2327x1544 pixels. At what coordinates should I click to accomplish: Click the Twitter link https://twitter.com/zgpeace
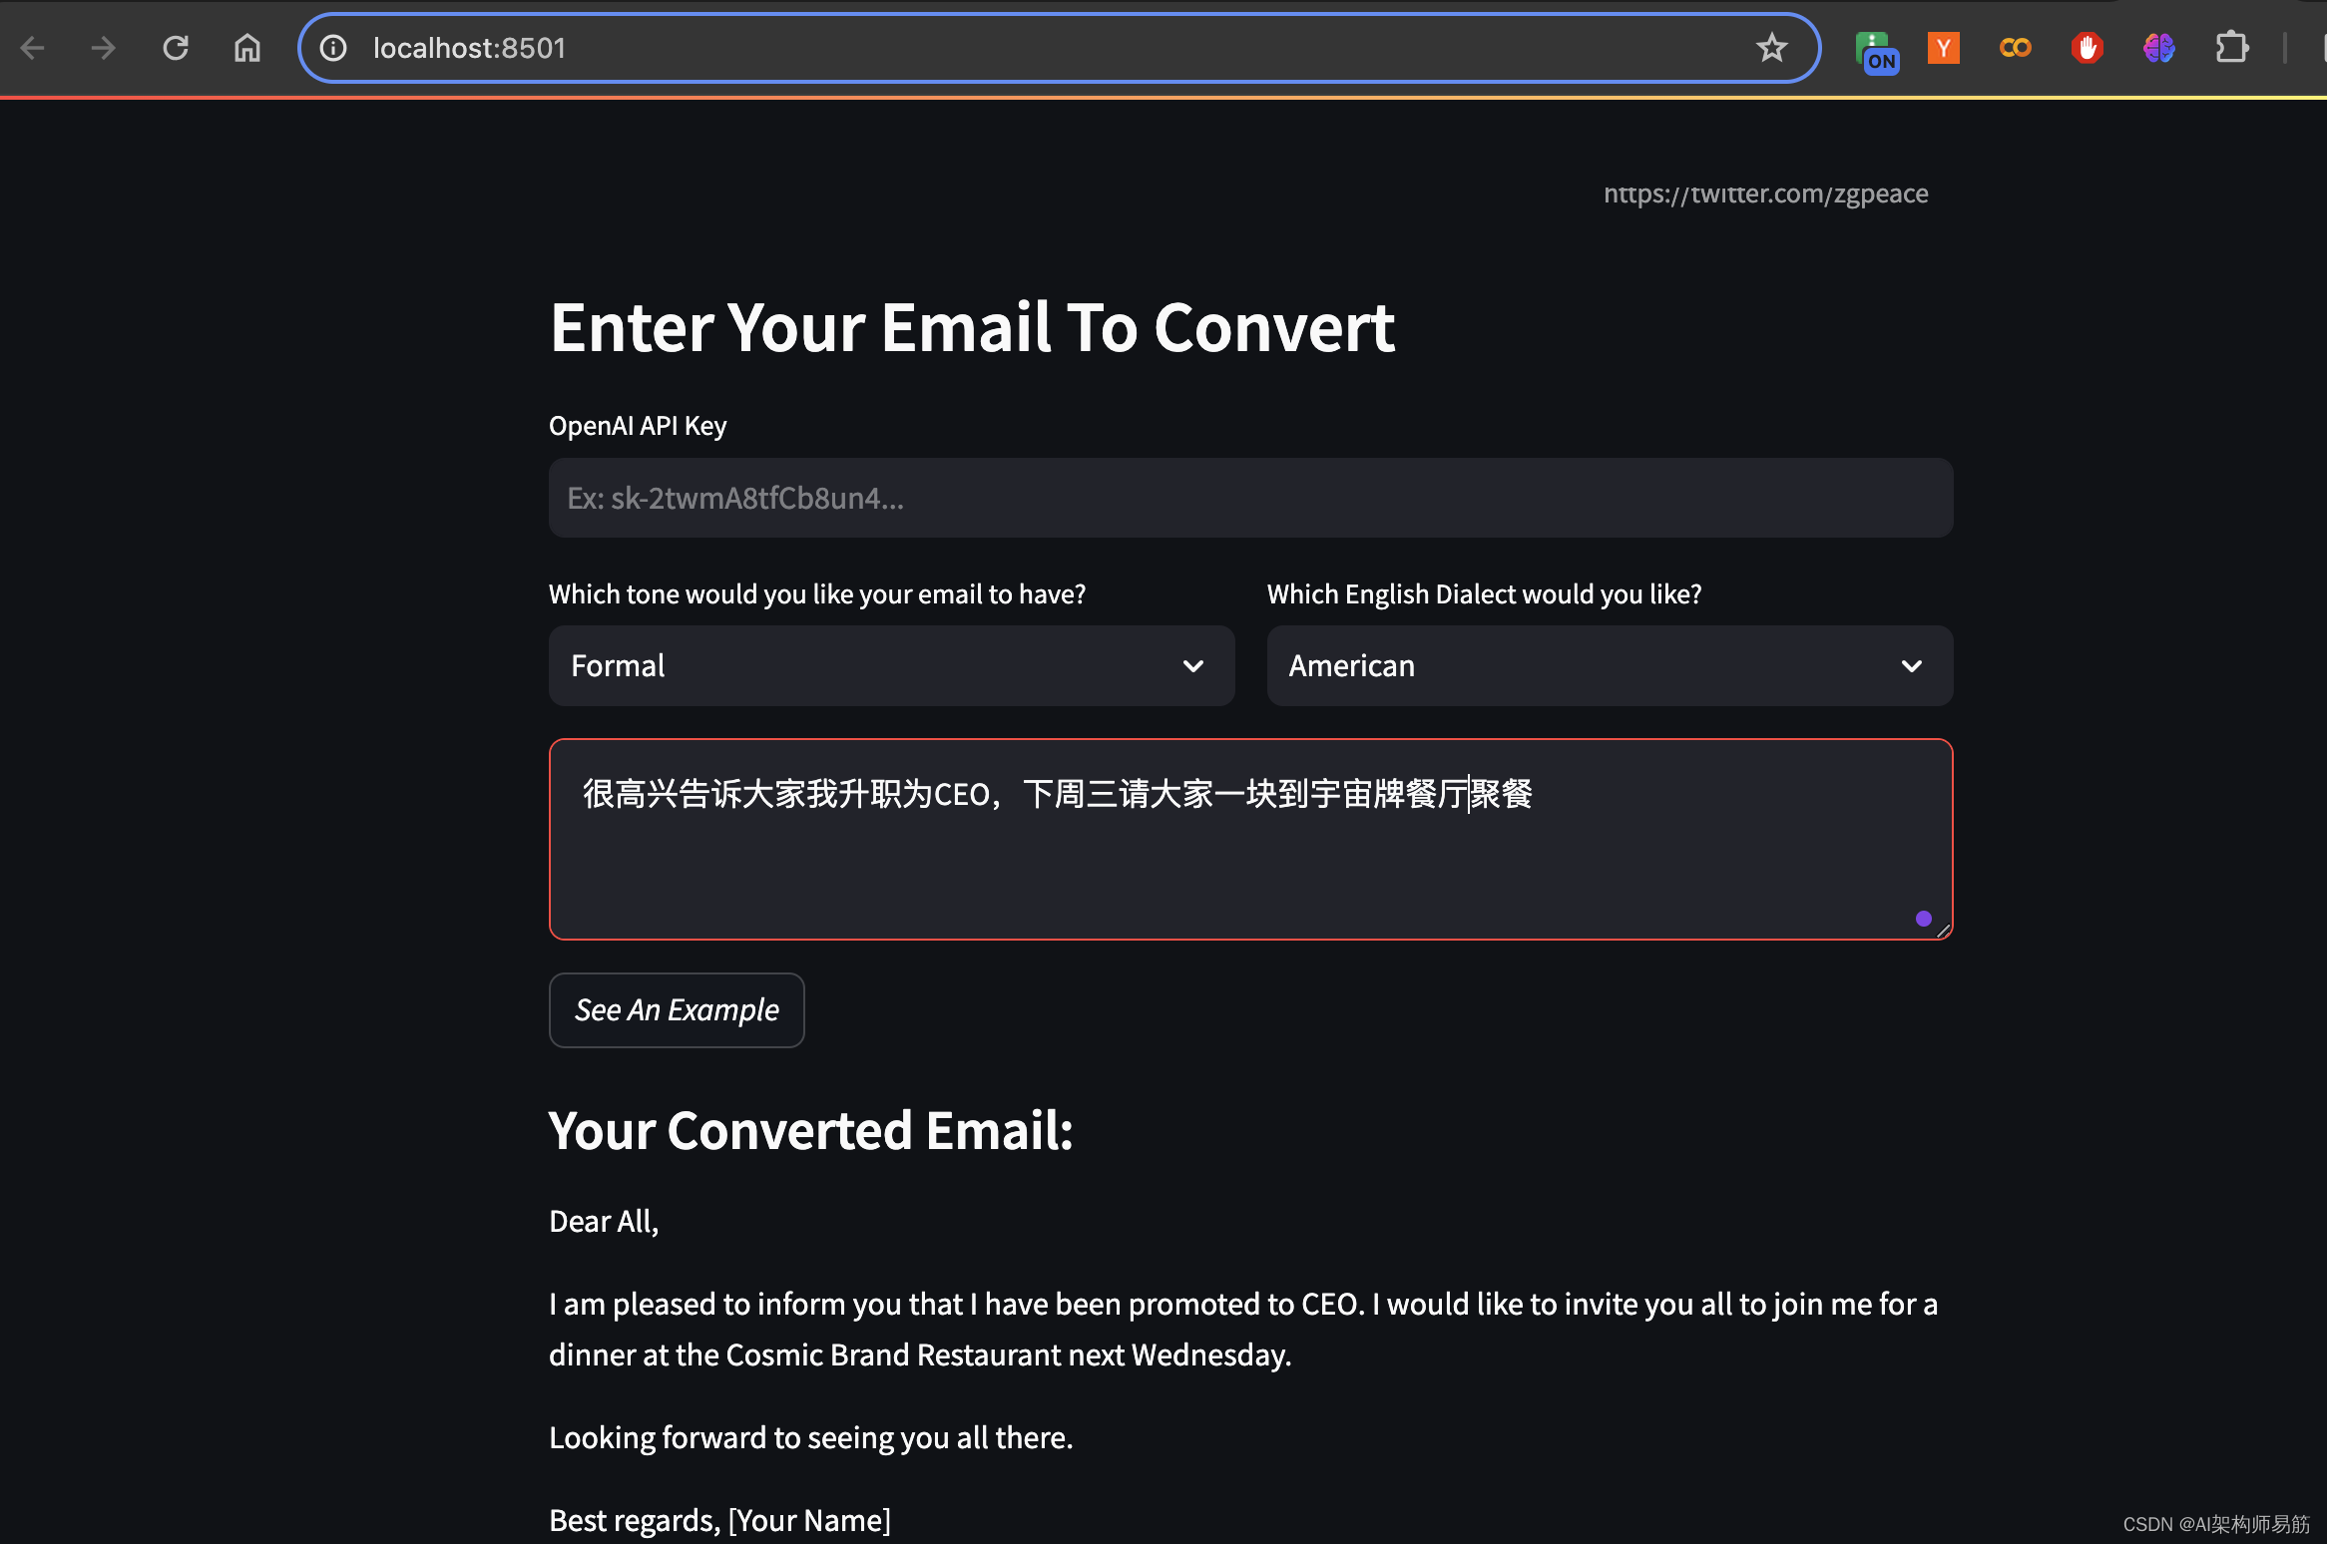pyautogui.click(x=1765, y=192)
